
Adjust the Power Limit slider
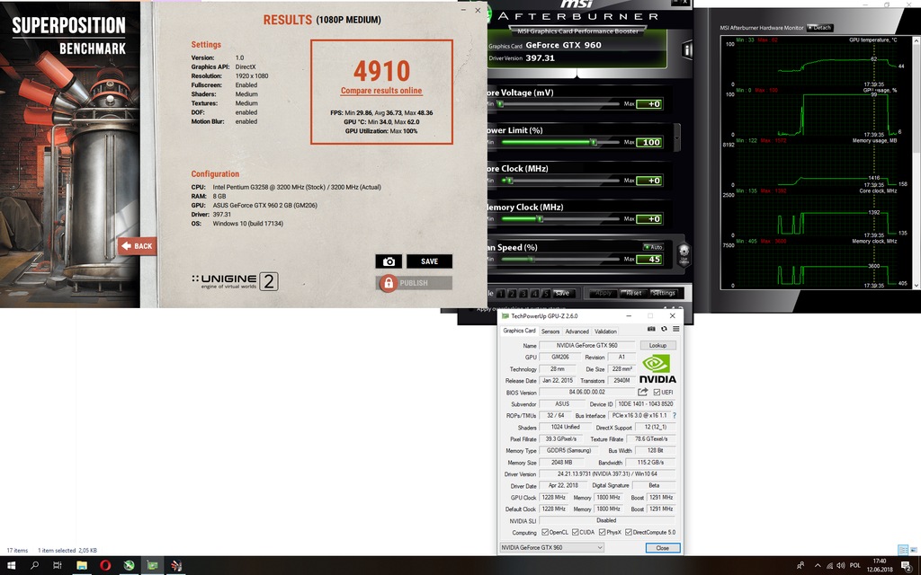pyautogui.click(x=560, y=142)
